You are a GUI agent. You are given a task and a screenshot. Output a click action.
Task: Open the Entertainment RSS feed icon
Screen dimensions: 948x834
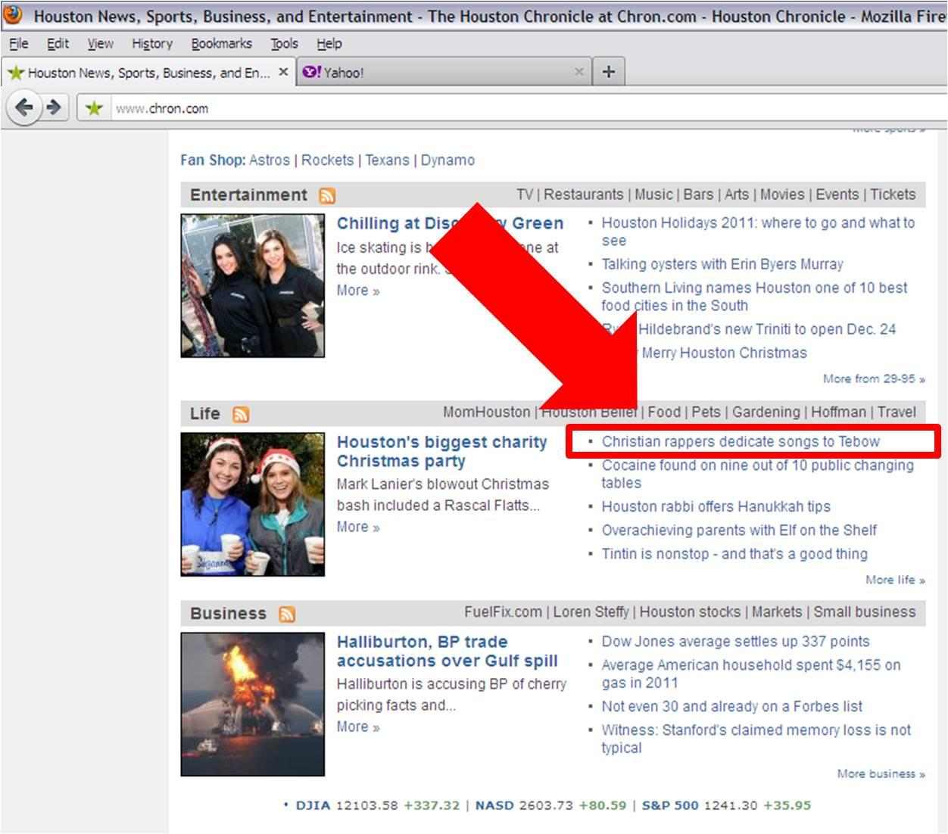327,196
